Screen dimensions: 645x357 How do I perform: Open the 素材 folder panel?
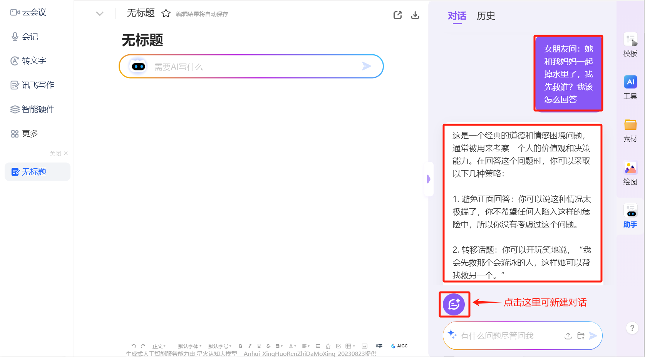click(x=630, y=131)
